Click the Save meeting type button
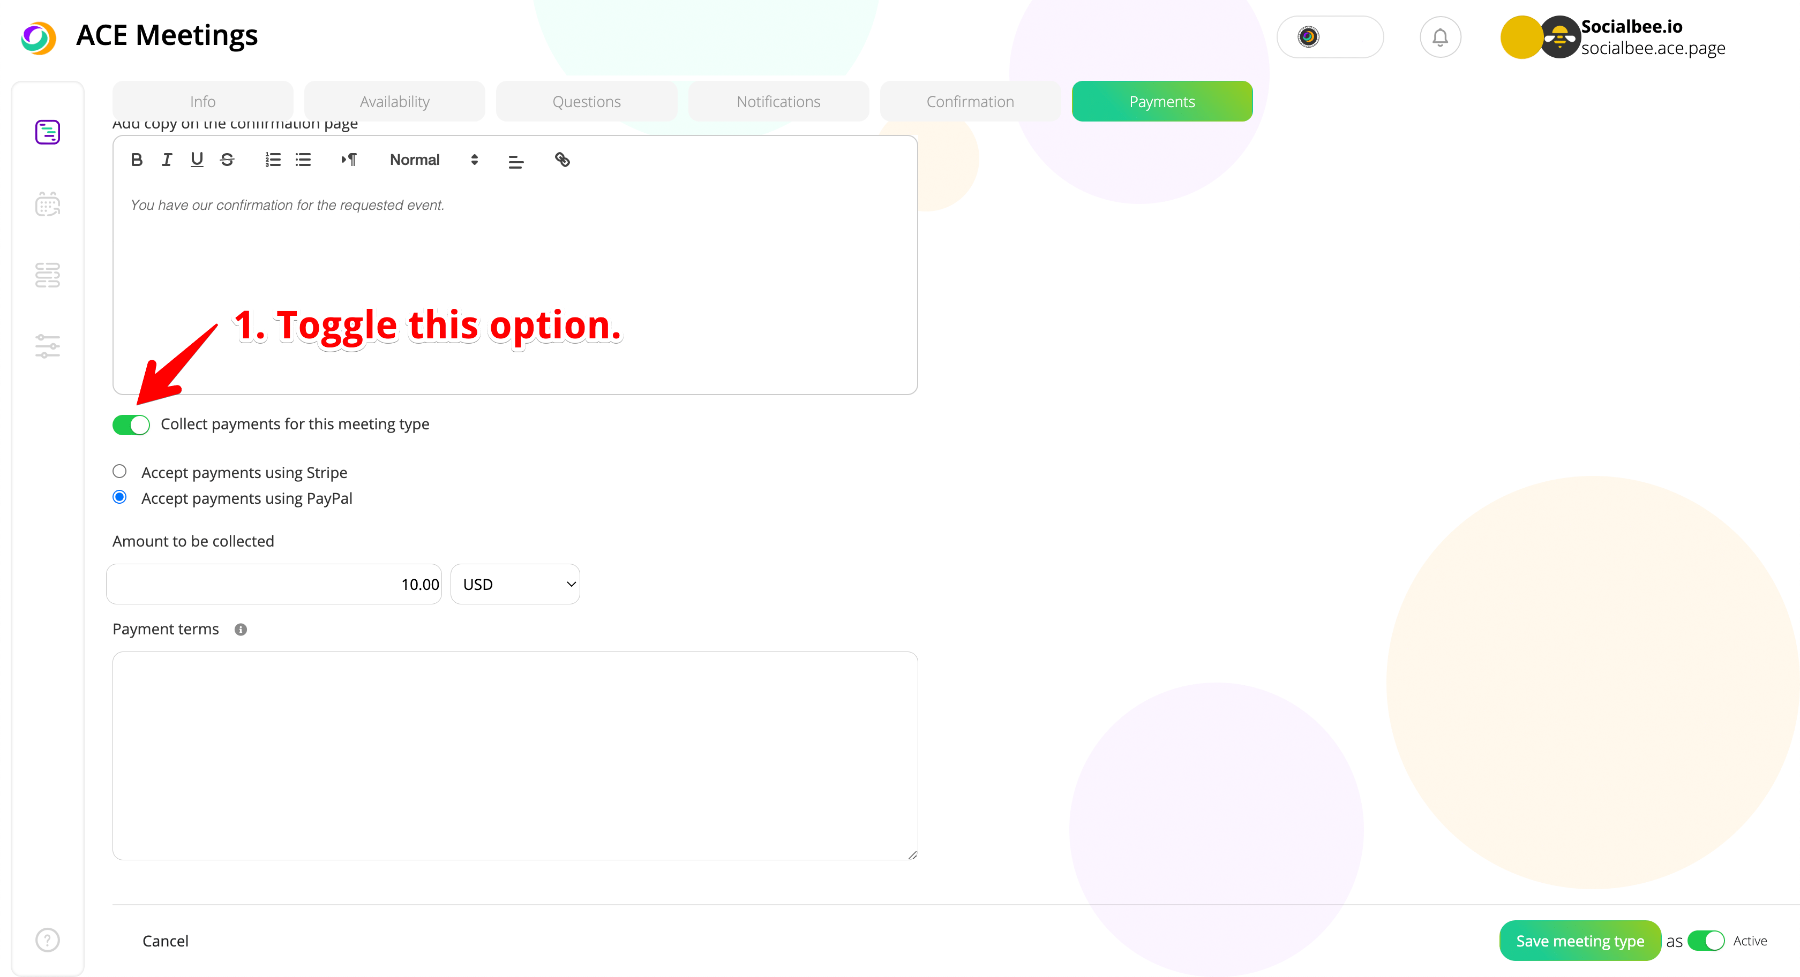The height and width of the screenshot is (977, 1800). (x=1580, y=941)
